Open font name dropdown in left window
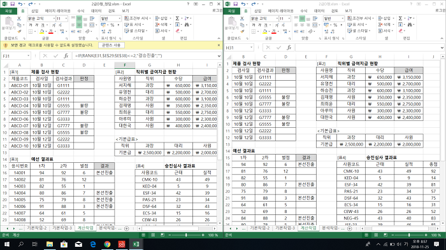This screenshot has height=250, width=446. 54,18
